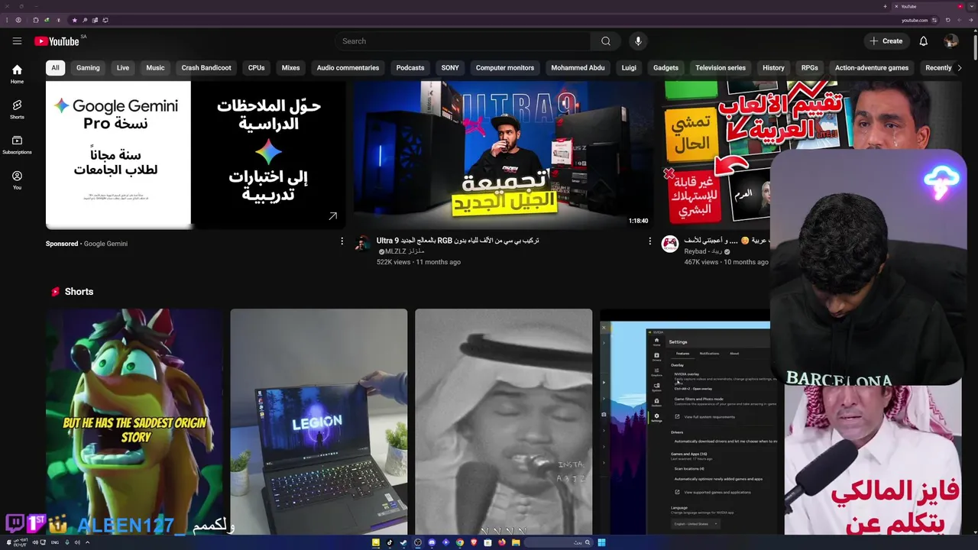
Task: Open the You page in the sidebar
Action: coord(17,180)
